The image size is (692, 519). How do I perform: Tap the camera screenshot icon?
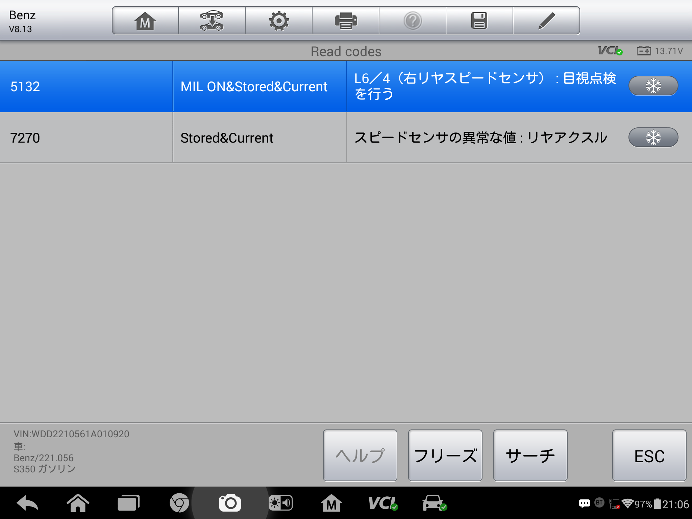tap(230, 503)
